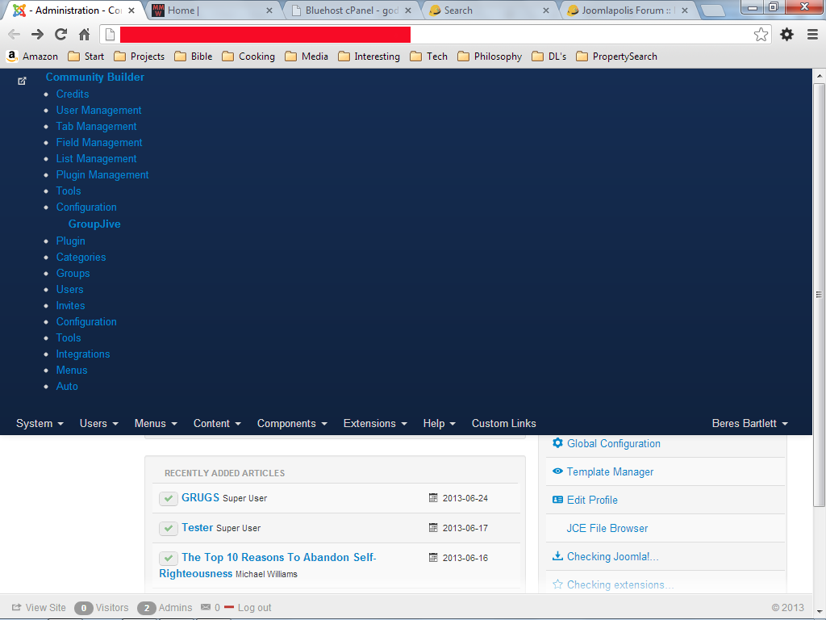826x620 pixels.
Task: Click the 0 Visitors badge in footer
Action: [x=83, y=608]
